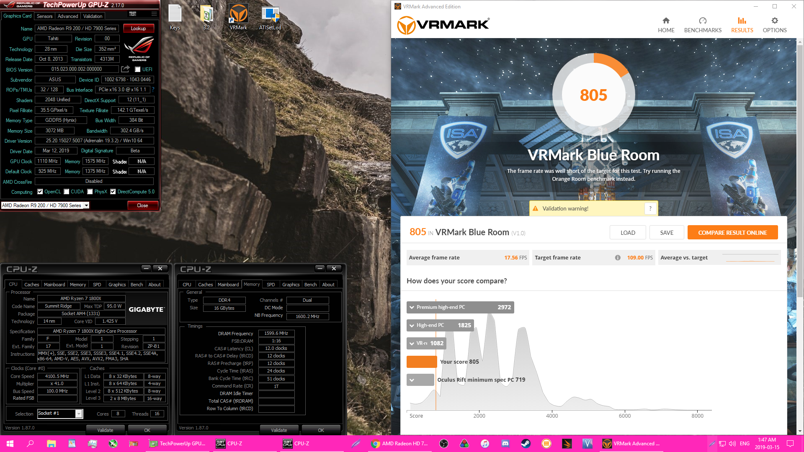The image size is (804, 452).
Task: Click the Lookup button in GPU-Z
Action: [139, 28]
